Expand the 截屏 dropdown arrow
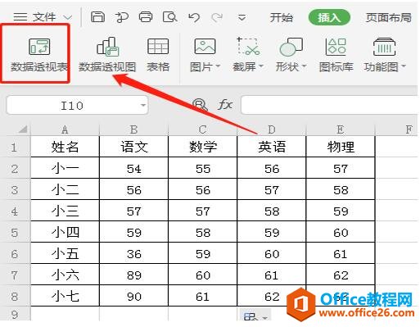This screenshot has width=420, height=327. [x=260, y=66]
